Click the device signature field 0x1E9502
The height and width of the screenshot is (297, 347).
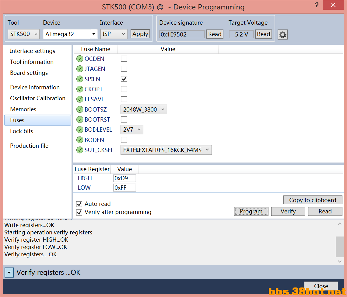point(182,34)
